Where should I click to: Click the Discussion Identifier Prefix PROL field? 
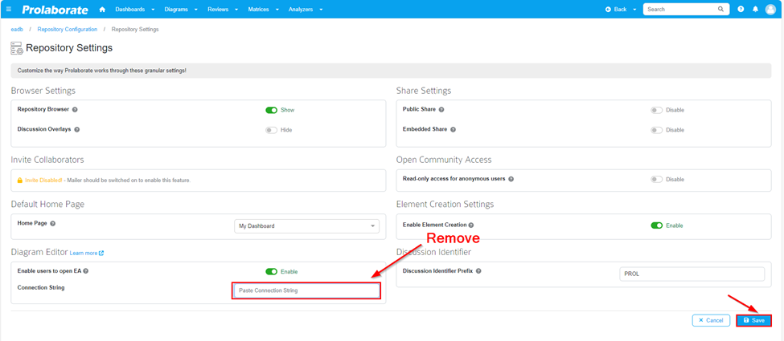[692, 274]
